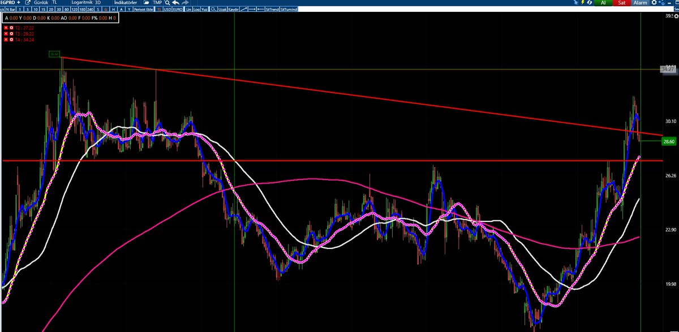Image resolution: width=679 pixels, height=332 pixels.
Task: Click the 28.60 current price label
Action: 669,141
